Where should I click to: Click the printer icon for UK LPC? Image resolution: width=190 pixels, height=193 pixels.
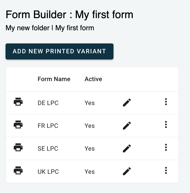tap(18, 171)
